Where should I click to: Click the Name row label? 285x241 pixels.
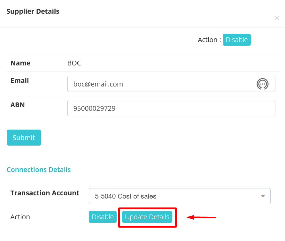pyautogui.click(x=20, y=63)
